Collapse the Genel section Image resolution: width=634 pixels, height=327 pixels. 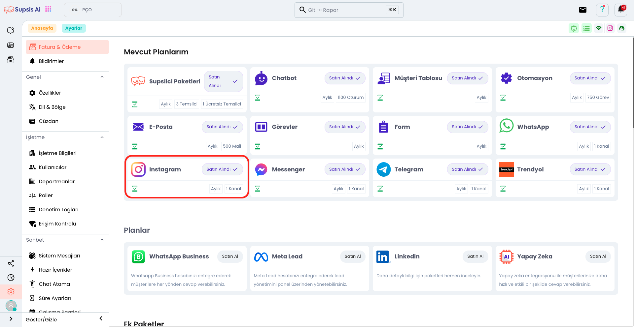[x=102, y=77]
